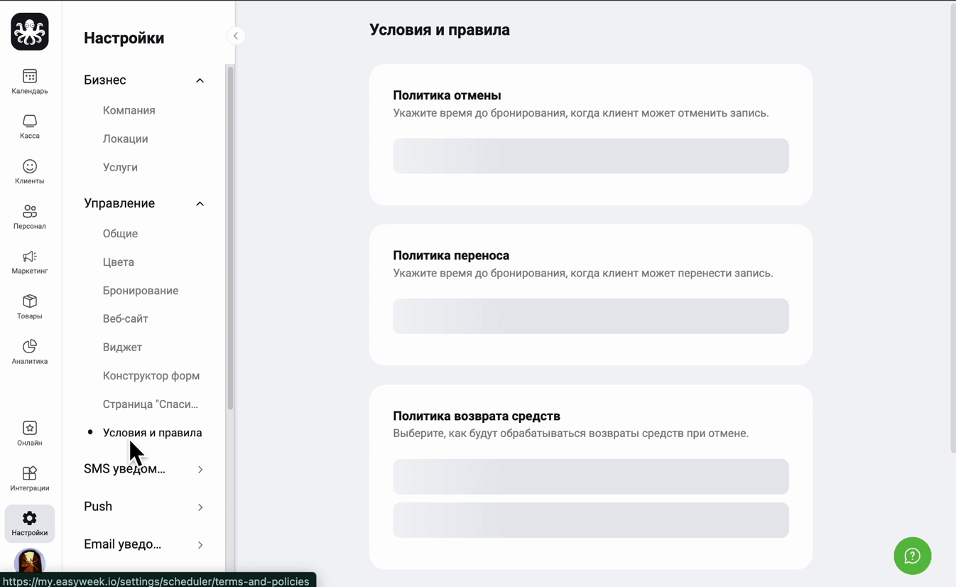This screenshot has width=956, height=587.
Task: Select the Общие settings item
Action: click(120, 233)
